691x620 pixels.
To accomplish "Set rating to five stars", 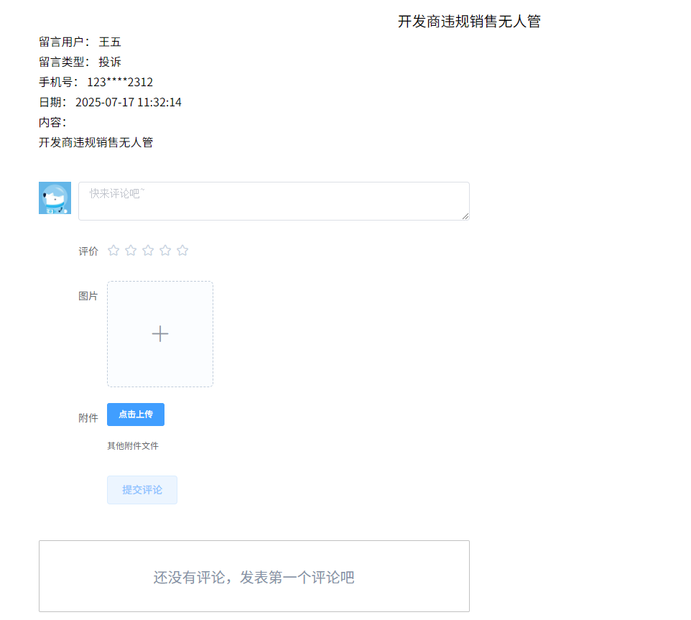I will pos(182,251).
